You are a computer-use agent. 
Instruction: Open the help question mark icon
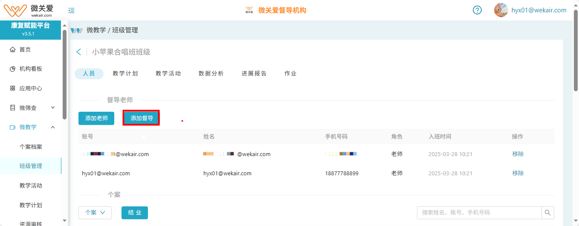(x=477, y=10)
